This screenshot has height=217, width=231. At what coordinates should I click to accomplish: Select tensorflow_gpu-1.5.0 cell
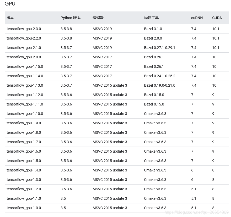[x=24, y=161]
